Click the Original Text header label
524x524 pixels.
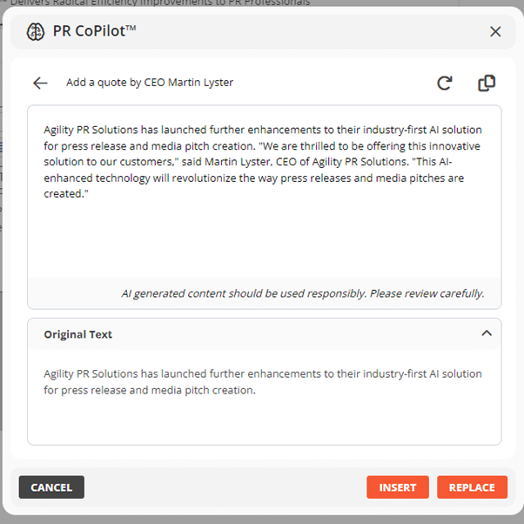click(x=78, y=334)
